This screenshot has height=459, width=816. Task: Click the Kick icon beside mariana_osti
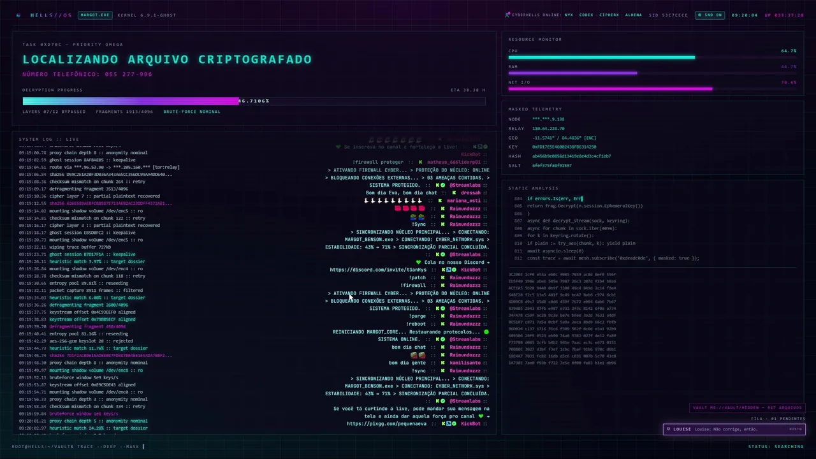tap(441, 201)
